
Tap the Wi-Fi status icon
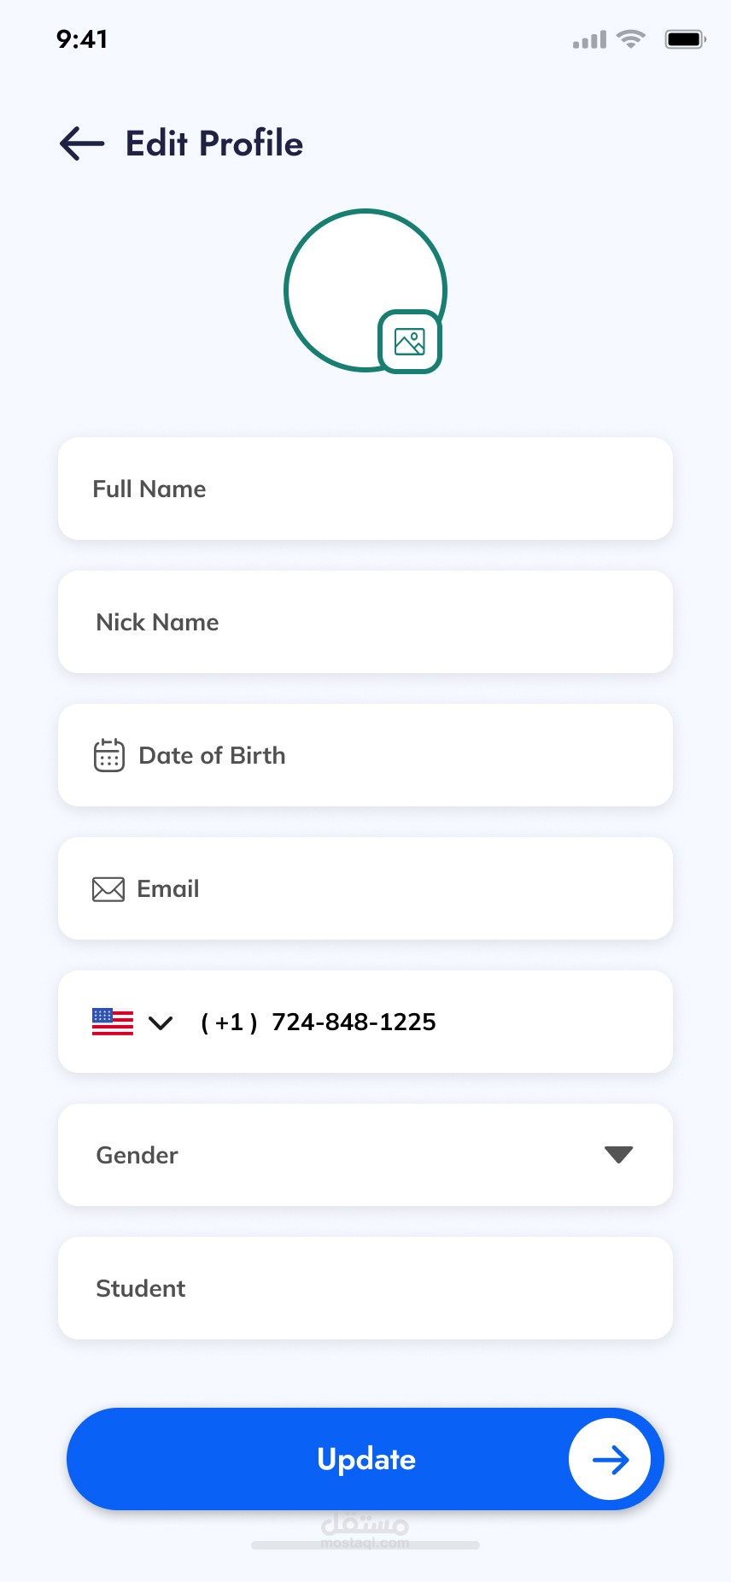point(631,39)
